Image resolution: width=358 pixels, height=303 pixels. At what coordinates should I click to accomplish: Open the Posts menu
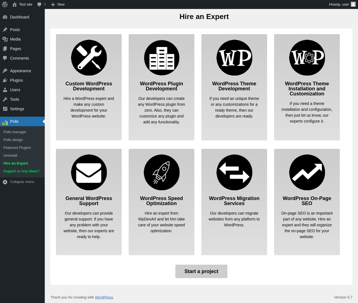[22, 30]
